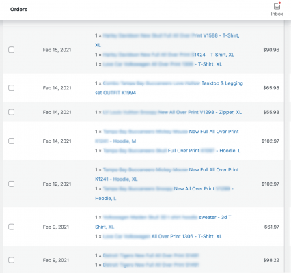Check the Feb 15, 2021 $90.96 order
291x273 pixels.
(12, 50)
